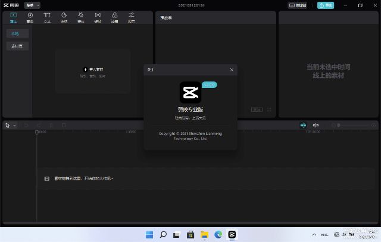Viewport: 381px width, 242px height.
Task: Toggle the preview axis icon
Action: click(x=316, y=125)
